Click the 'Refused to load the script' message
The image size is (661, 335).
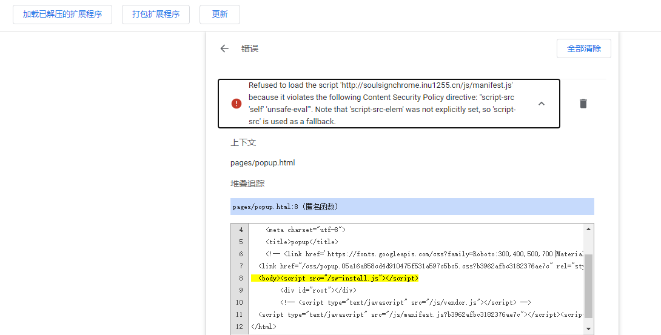pos(382,104)
